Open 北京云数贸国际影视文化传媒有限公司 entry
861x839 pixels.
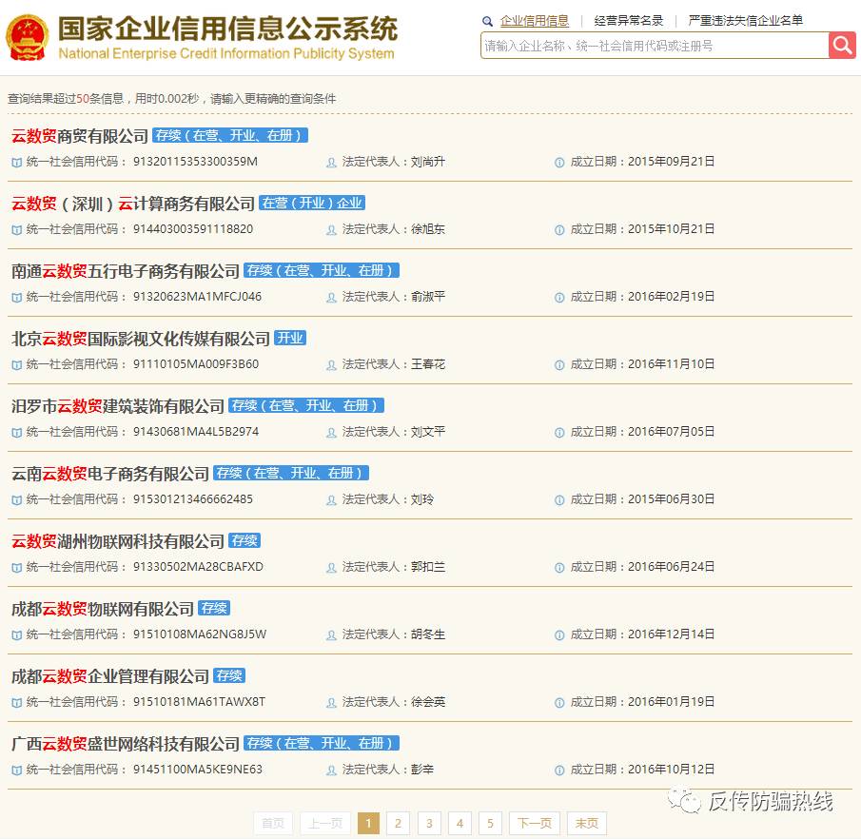141,339
